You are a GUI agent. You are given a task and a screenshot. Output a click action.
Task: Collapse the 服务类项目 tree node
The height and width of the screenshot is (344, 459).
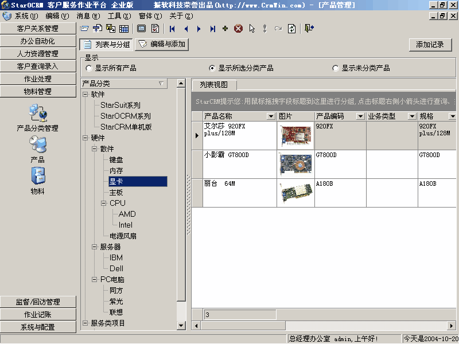[85, 323]
